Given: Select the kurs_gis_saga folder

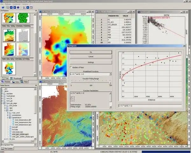Looking at the screenshot, I should tap(12, 103).
